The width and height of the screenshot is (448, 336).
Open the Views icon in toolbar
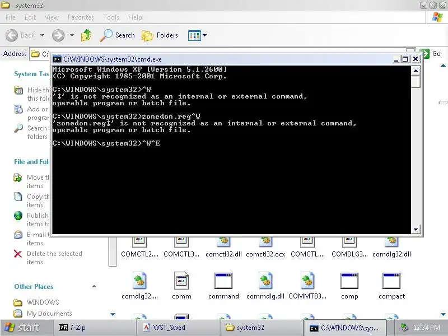(x=194, y=35)
